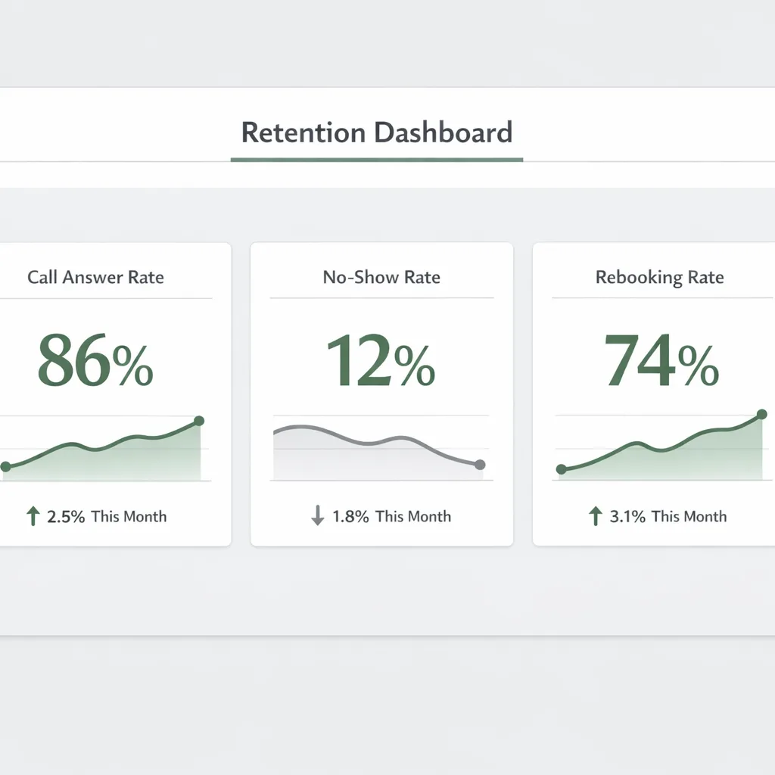Click the start point of Call Answer Rate chart
The width and height of the screenshot is (775, 775).
[6, 467]
